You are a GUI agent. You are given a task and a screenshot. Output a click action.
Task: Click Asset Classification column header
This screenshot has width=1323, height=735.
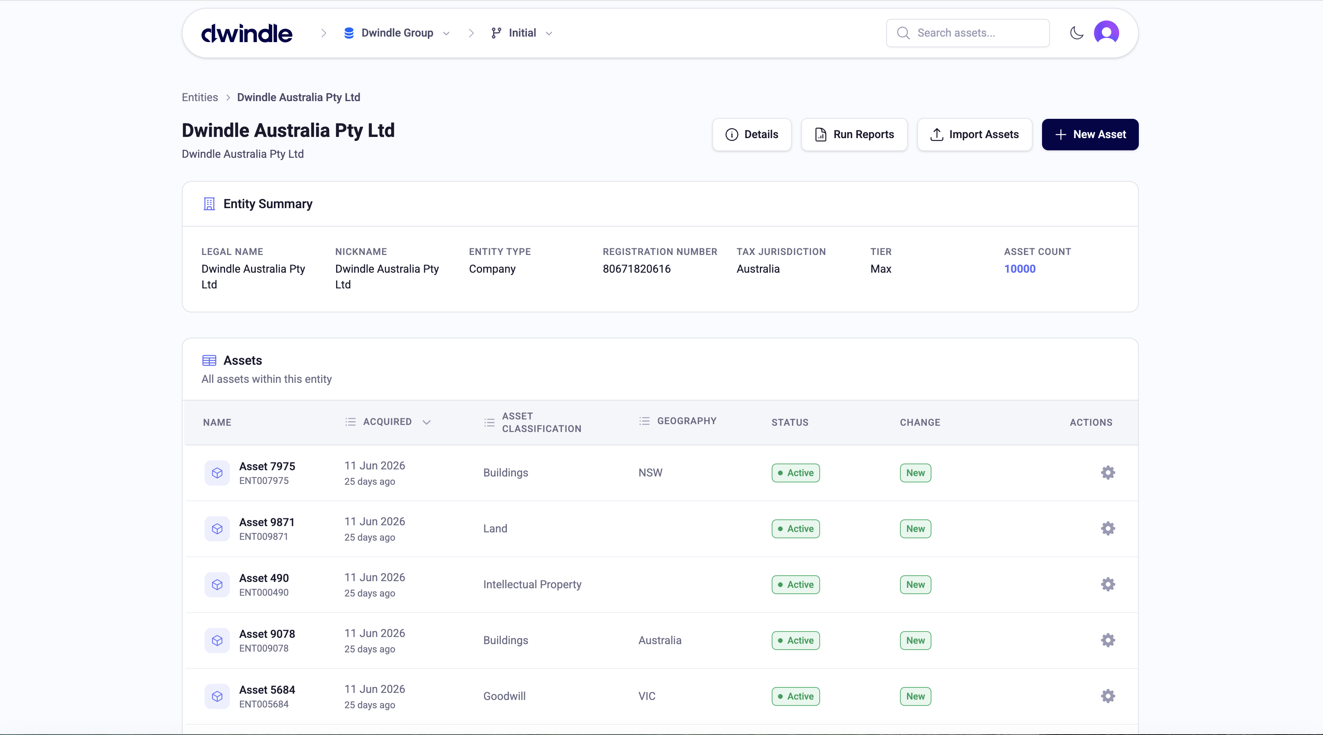coord(541,422)
